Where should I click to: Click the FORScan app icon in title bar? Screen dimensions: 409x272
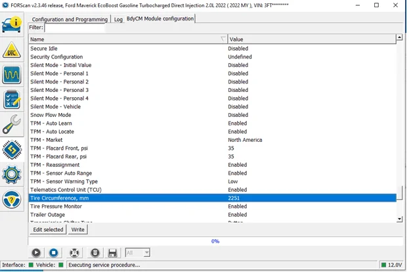tap(5, 5)
